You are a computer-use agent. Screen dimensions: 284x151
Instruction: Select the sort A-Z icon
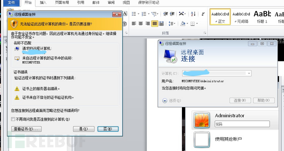(193, 14)
